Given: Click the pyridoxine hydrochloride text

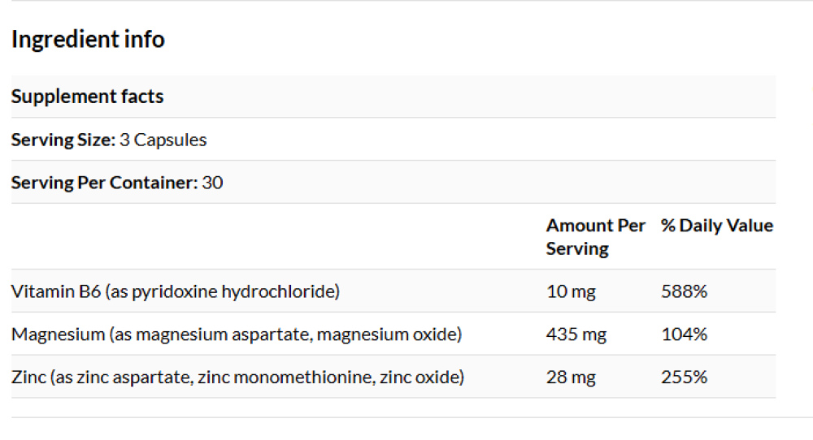Looking at the screenshot, I should [236, 291].
